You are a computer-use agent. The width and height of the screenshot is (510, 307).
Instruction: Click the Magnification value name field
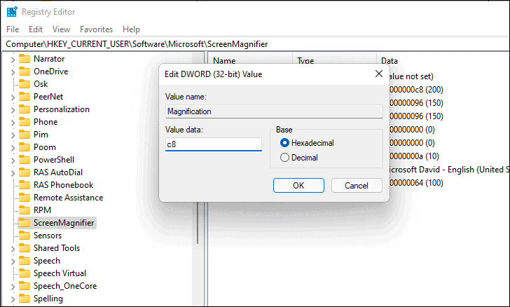point(274,111)
